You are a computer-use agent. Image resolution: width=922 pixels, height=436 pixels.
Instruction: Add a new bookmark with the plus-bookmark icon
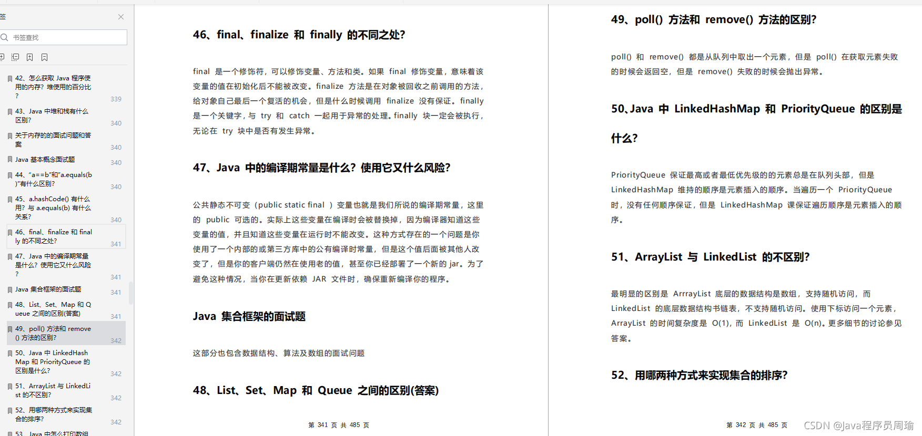tap(30, 57)
